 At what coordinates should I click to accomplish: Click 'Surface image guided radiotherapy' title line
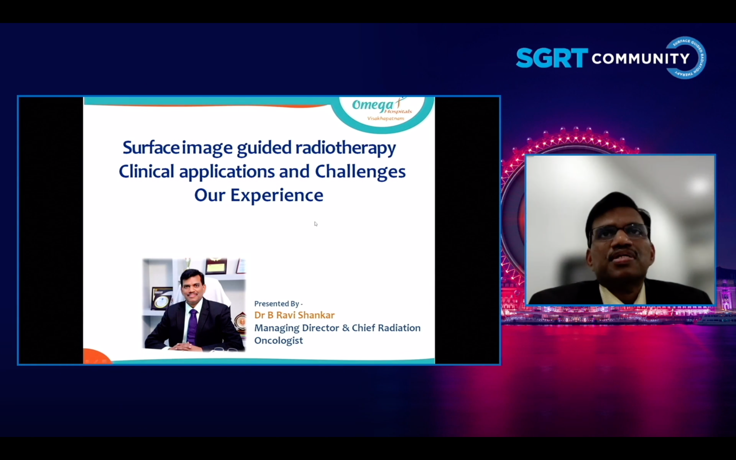click(259, 148)
